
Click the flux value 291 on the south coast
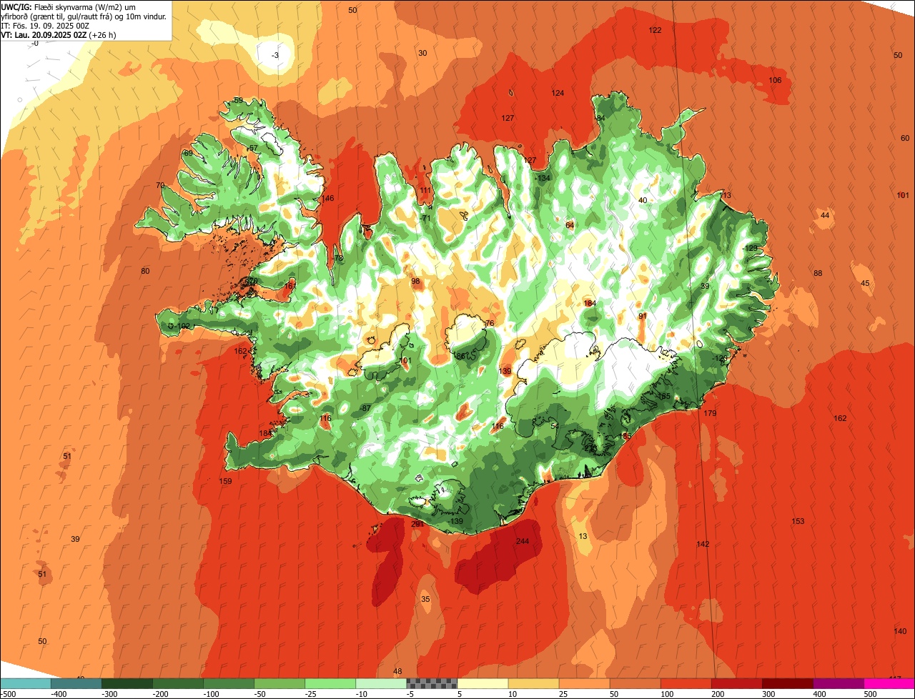click(x=417, y=524)
